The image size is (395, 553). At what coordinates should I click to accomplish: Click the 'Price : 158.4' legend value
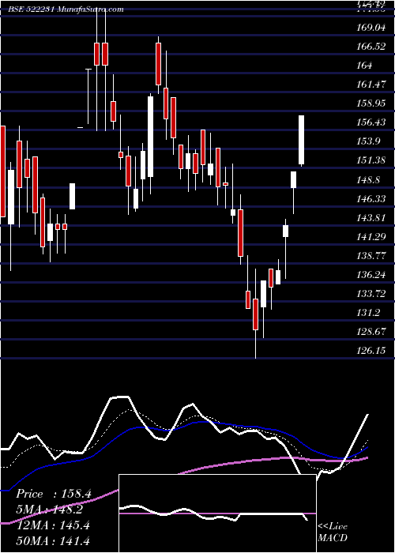(x=54, y=494)
